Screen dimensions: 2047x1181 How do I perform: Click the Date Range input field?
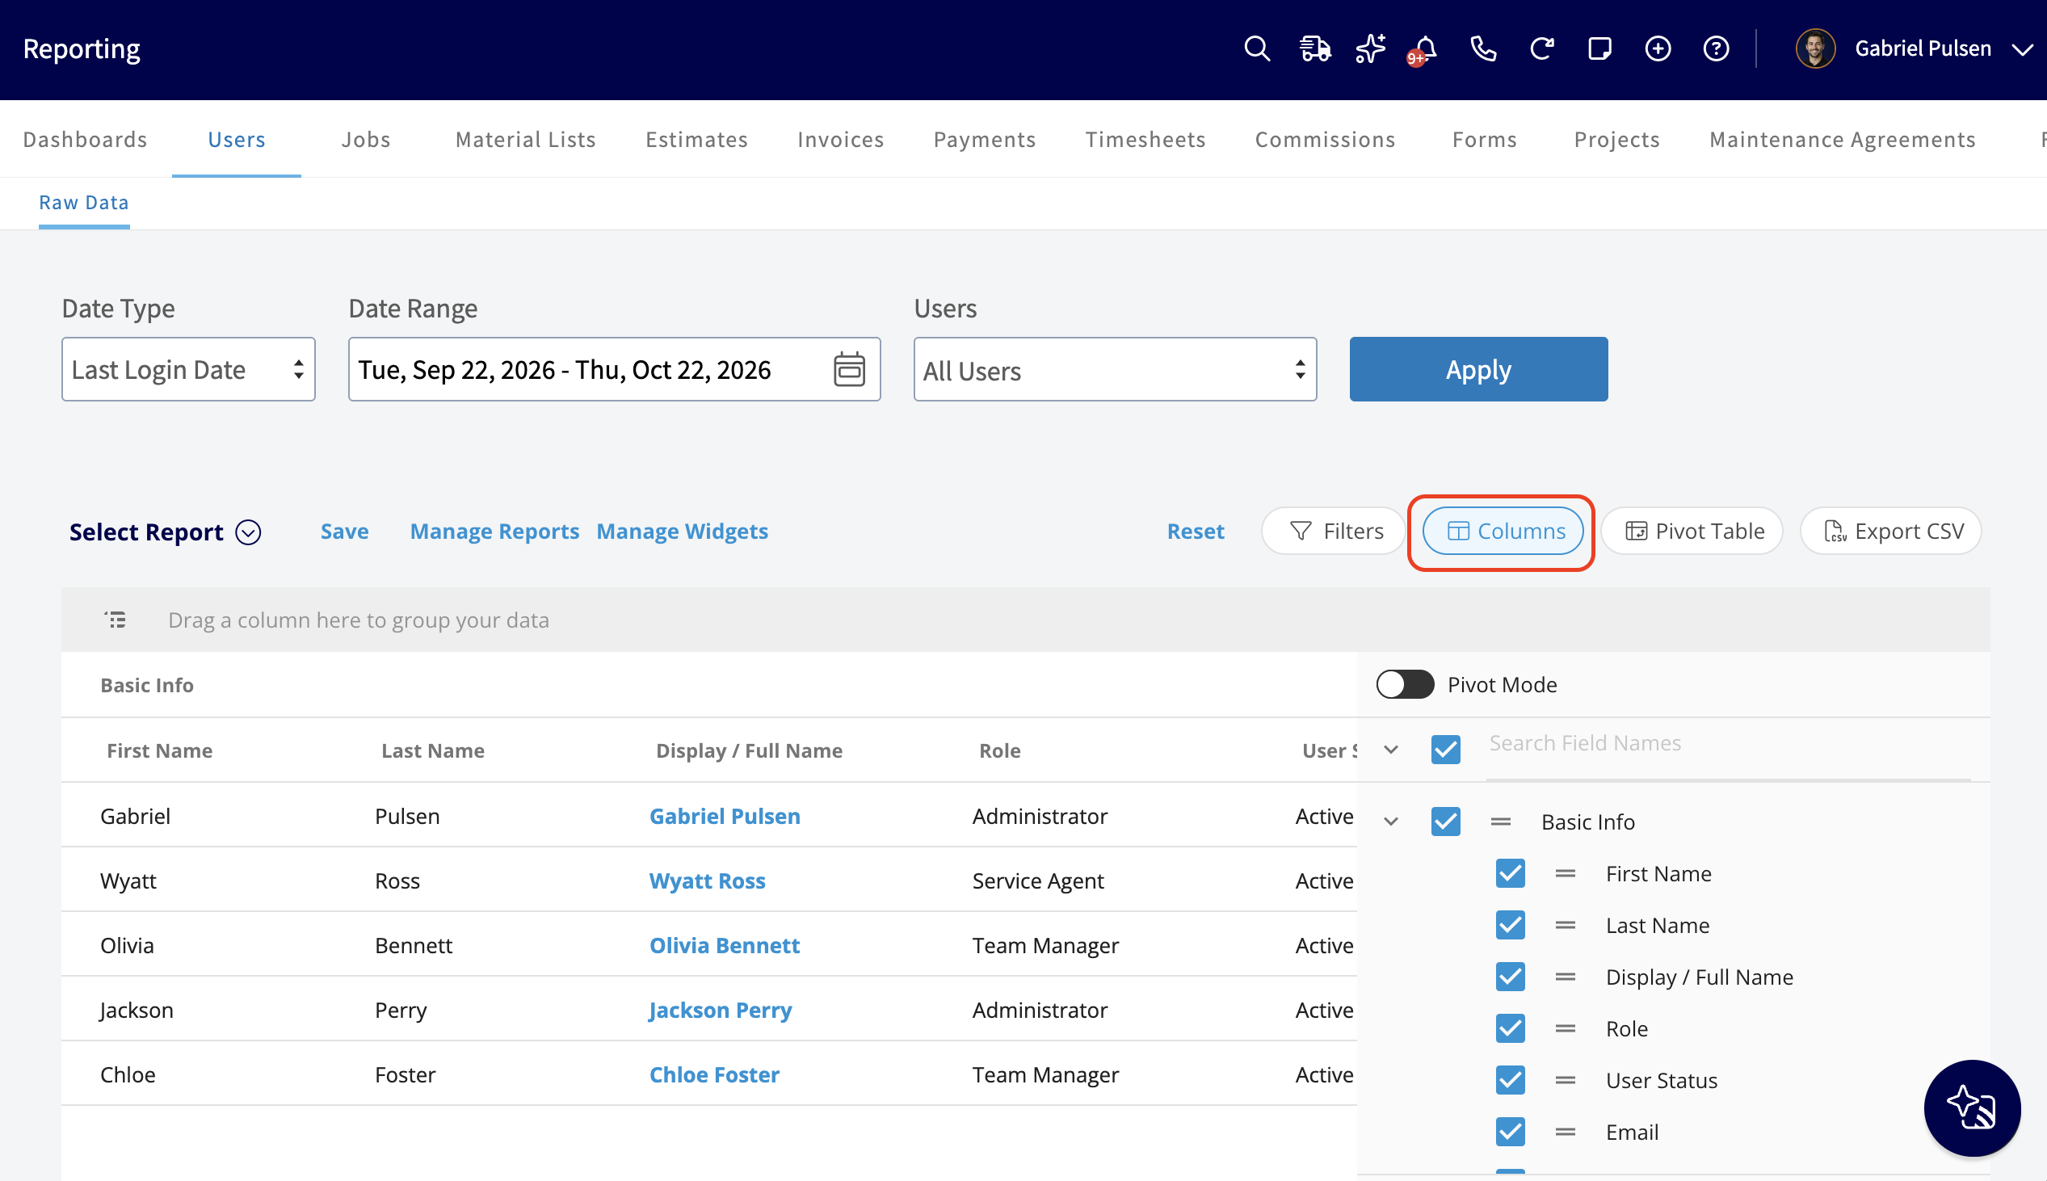614,369
